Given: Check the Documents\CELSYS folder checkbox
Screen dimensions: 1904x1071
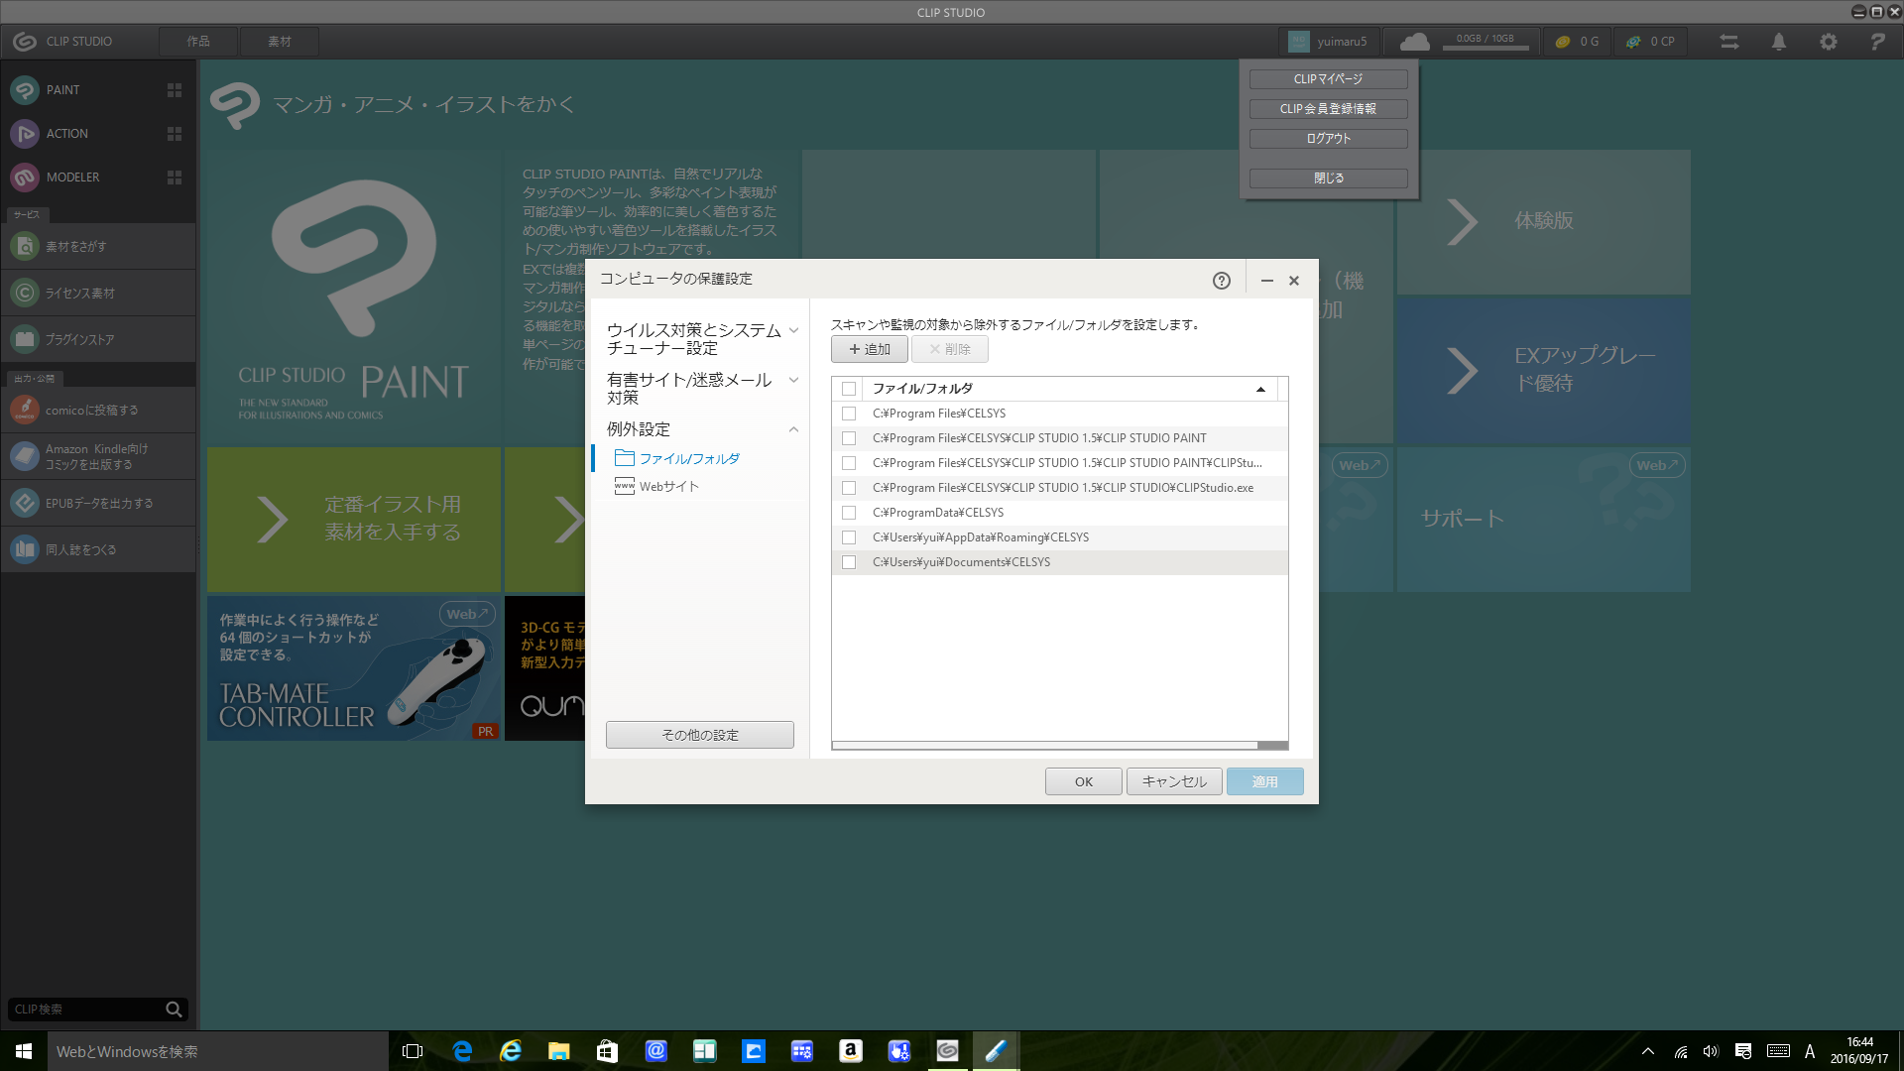Looking at the screenshot, I should coord(849,562).
